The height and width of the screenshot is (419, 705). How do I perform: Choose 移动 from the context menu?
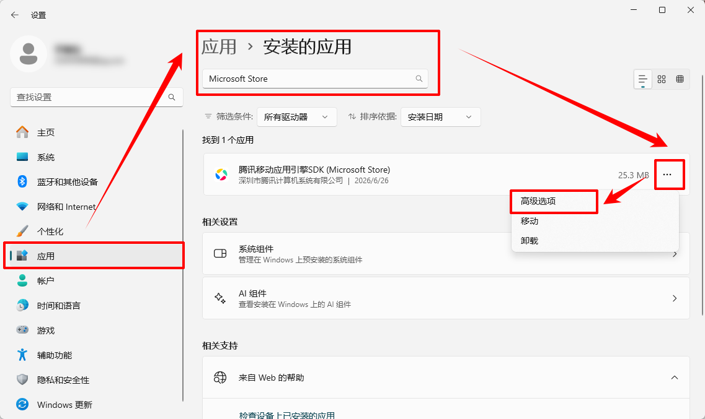[x=595, y=221]
